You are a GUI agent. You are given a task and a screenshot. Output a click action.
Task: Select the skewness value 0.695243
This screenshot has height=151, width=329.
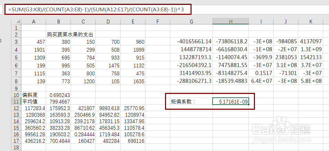tap(59, 95)
